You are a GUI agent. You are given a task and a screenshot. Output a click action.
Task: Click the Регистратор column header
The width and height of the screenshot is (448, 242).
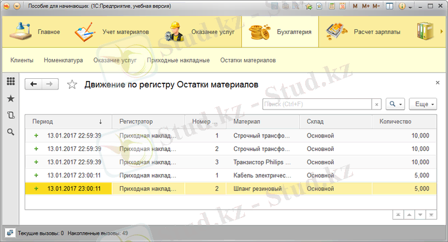[148, 121]
